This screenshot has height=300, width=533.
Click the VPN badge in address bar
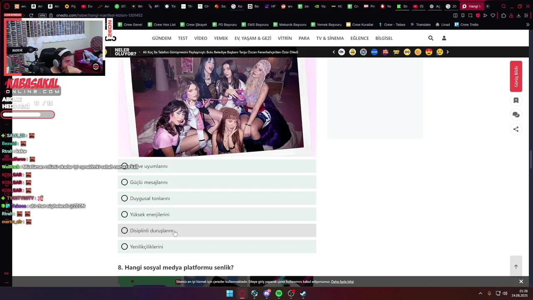click(x=42, y=15)
